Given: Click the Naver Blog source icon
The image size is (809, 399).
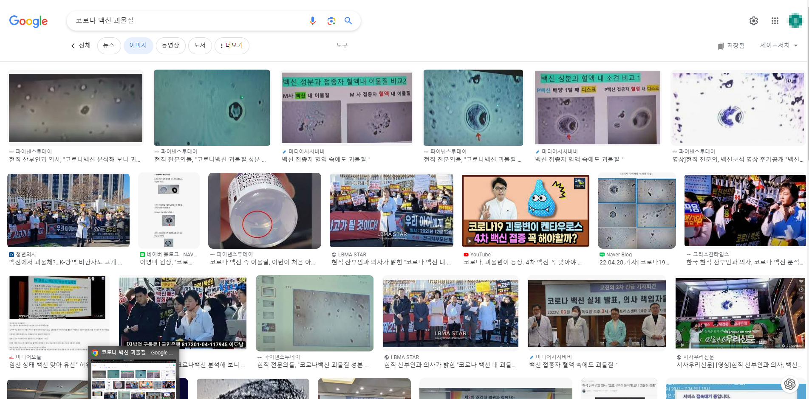Looking at the screenshot, I should (x=602, y=255).
